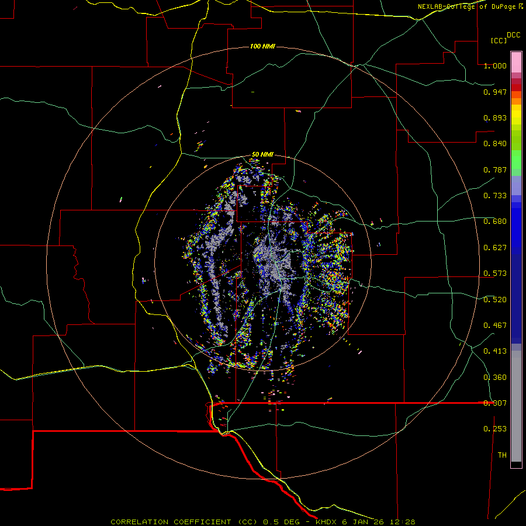Pick the dark navy color scale segment near 0.520
This screenshot has height=526, width=526.
516,295
